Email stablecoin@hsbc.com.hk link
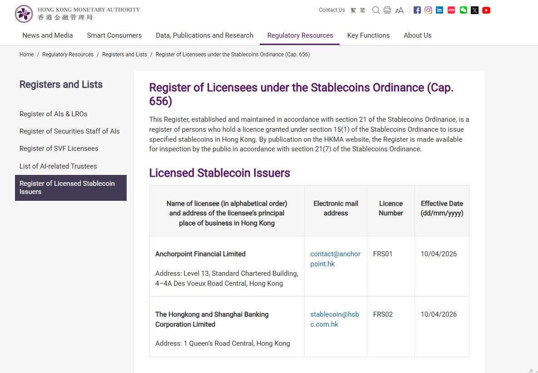The width and height of the screenshot is (538, 373). 335,319
